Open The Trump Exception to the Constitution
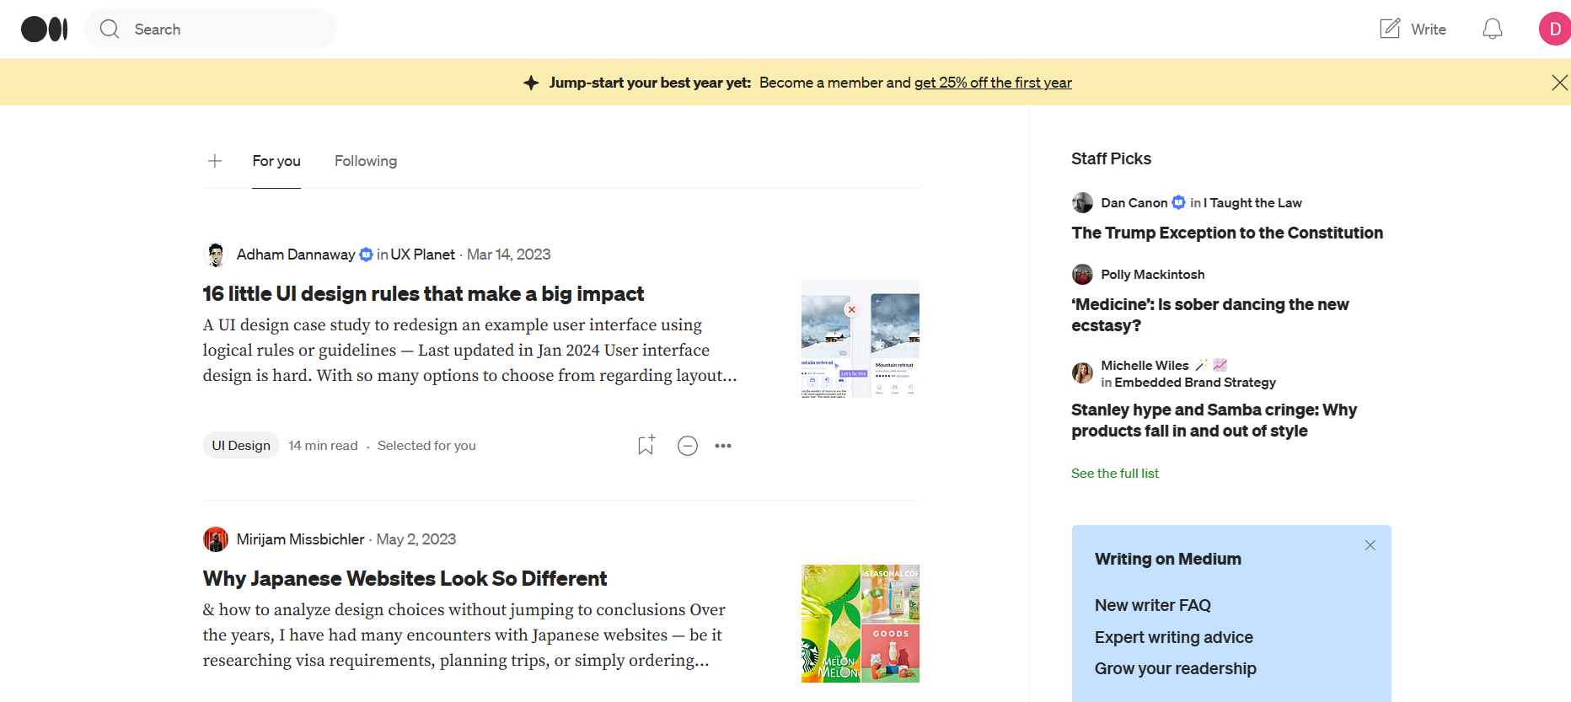This screenshot has width=1571, height=702. coord(1226,233)
